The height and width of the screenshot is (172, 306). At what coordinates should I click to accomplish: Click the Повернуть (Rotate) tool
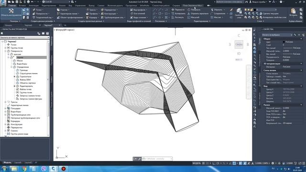tap(194, 10)
